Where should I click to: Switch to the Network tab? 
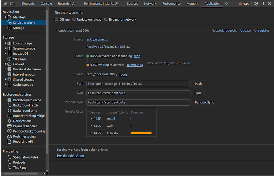(x=150, y=4)
